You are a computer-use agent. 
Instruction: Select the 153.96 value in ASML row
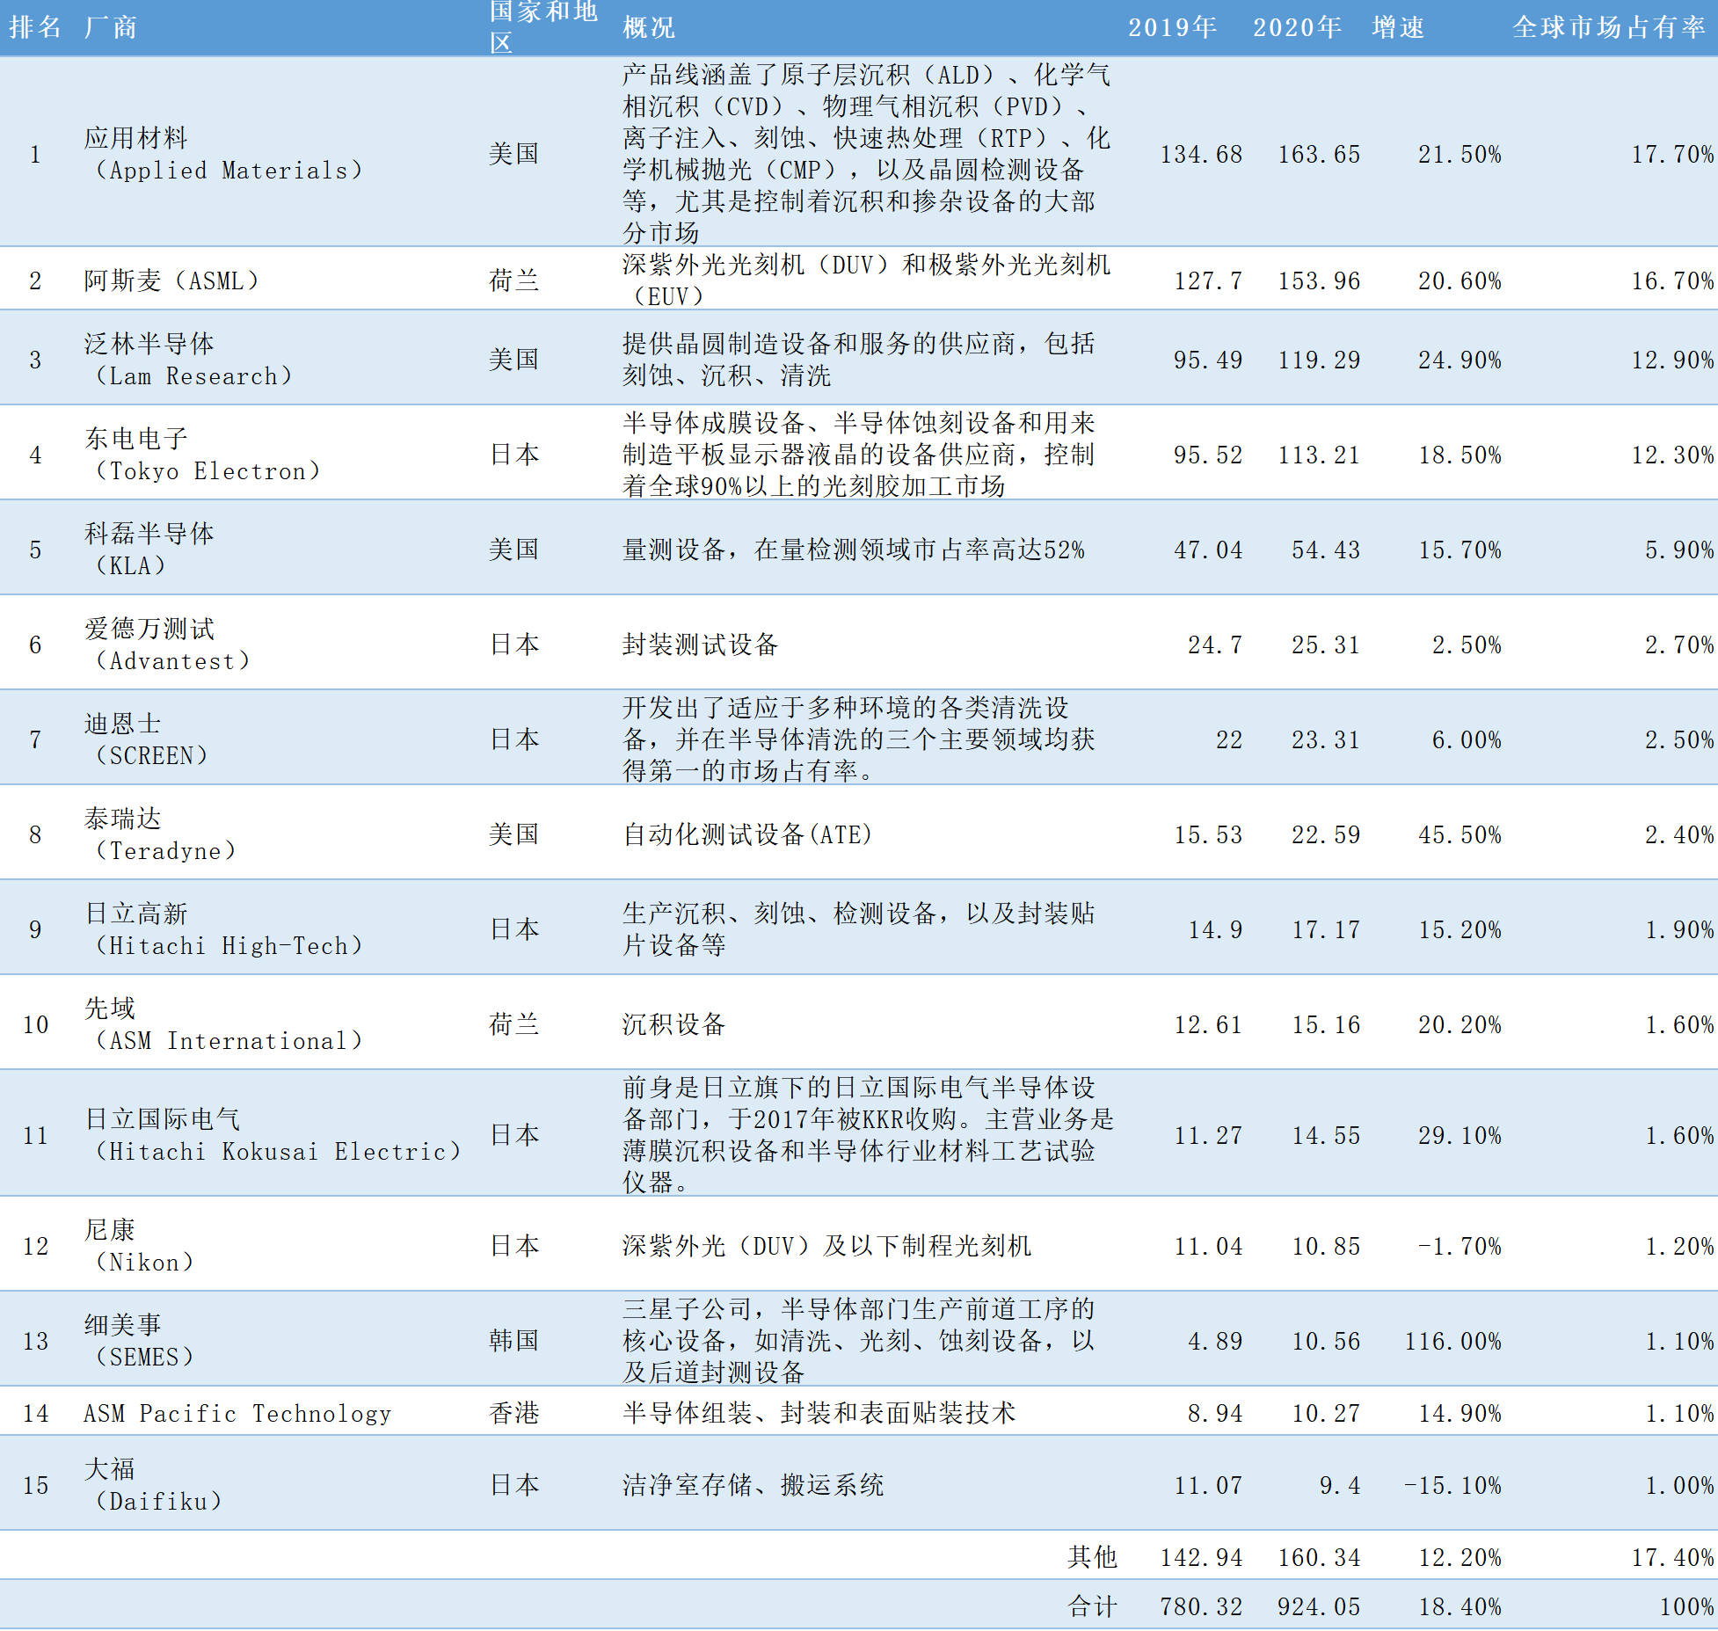pyautogui.click(x=1319, y=280)
